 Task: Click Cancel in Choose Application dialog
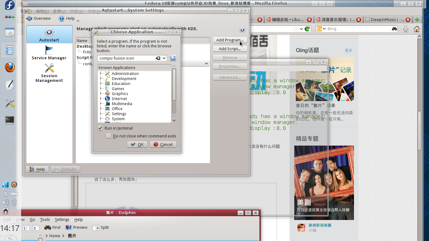pyautogui.click(x=163, y=144)
